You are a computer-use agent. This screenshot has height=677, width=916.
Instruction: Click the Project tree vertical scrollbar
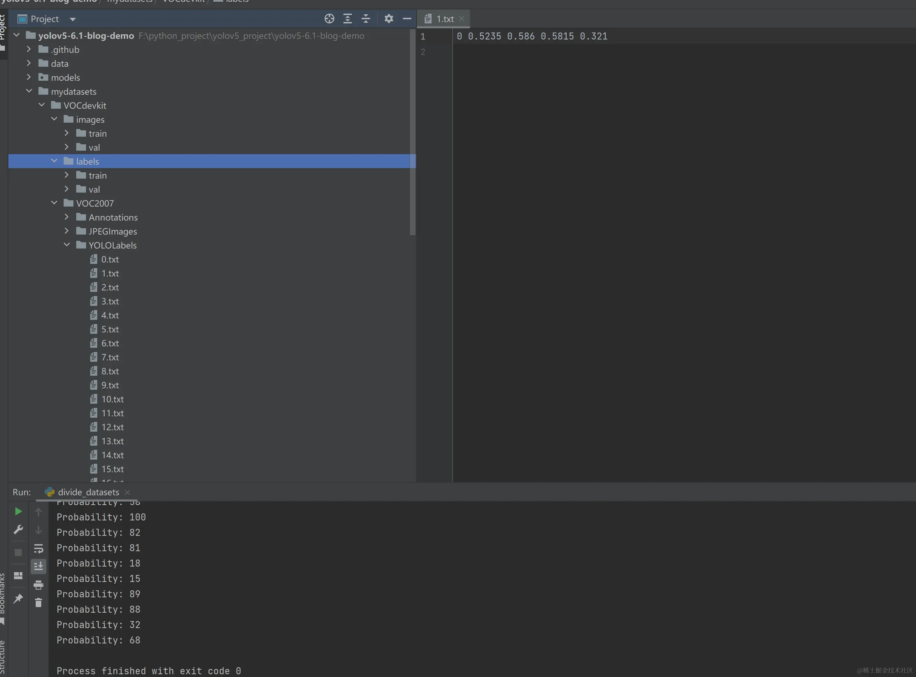coord(412,132)
